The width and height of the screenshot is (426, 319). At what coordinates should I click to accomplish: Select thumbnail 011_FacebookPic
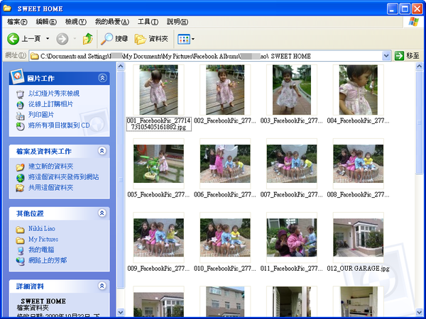coord(292,237)
